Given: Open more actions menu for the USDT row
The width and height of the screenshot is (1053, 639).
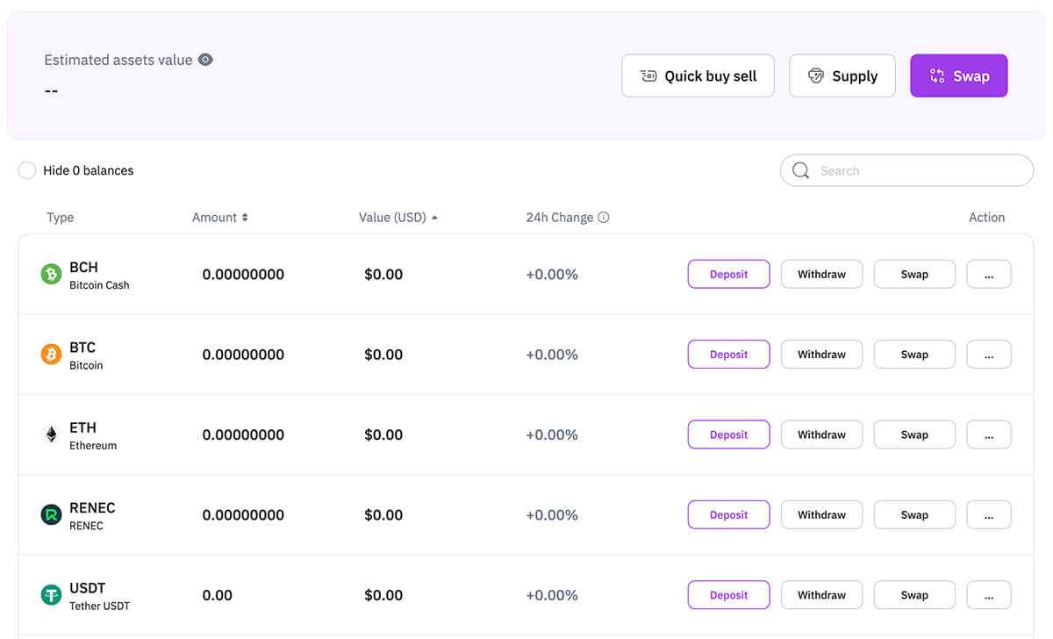Looking at the screenshot, I should tap(989, 594).
